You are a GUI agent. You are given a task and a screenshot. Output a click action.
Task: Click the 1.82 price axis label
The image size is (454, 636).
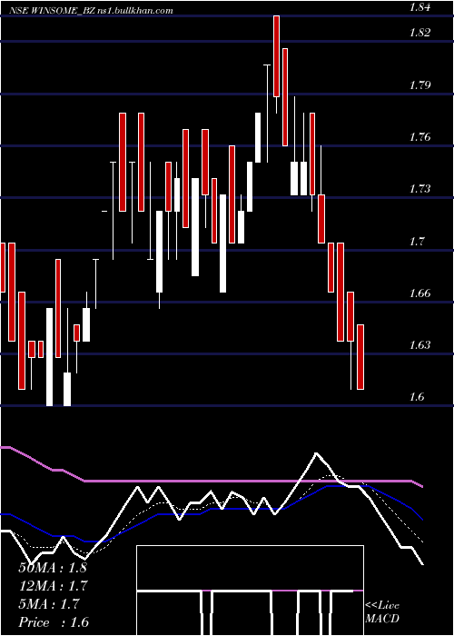point(419,33)
